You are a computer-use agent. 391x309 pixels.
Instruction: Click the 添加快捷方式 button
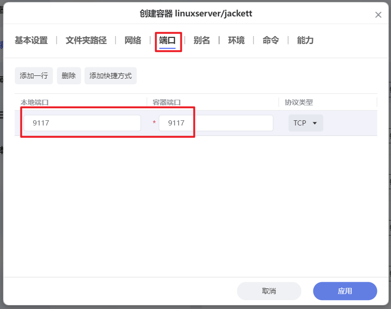point(110,76)
